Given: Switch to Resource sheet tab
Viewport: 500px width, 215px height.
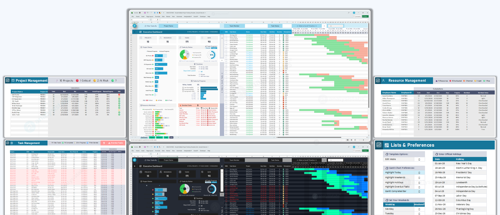Looking at the screenshot, I should [x=159, y=137].
